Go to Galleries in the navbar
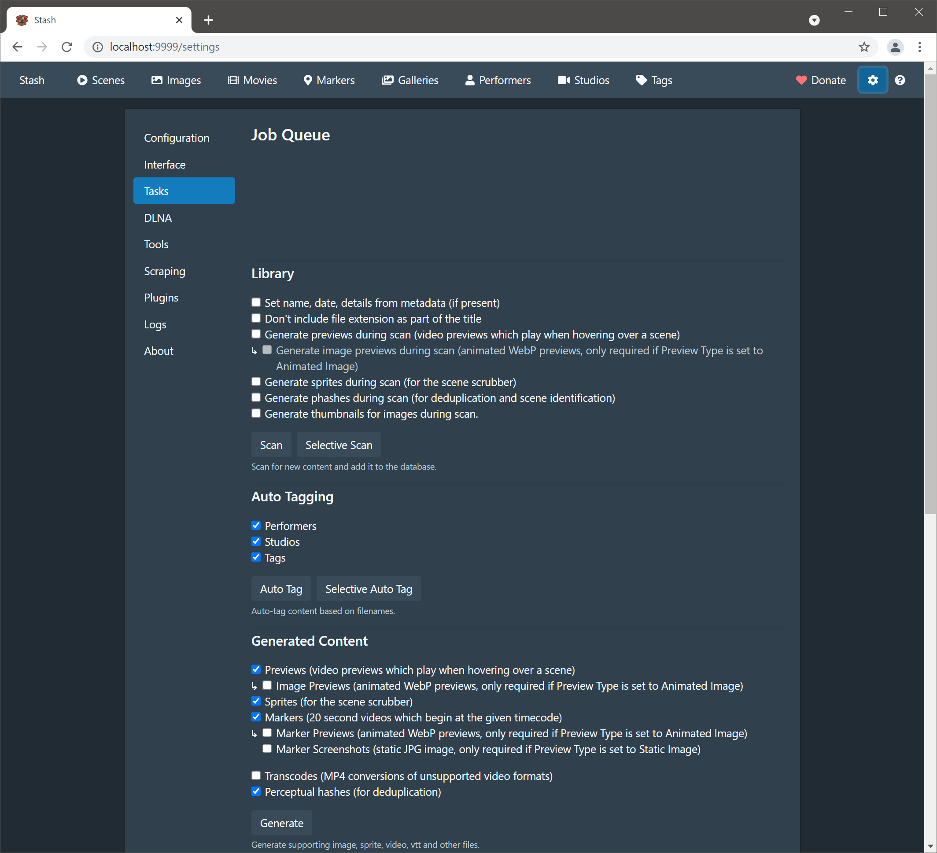 tap(410, 81)
